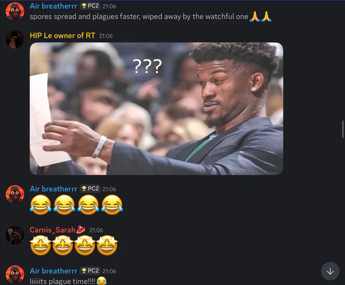
Task: Open the ??? meme image attachment
Action: [156, 109]
